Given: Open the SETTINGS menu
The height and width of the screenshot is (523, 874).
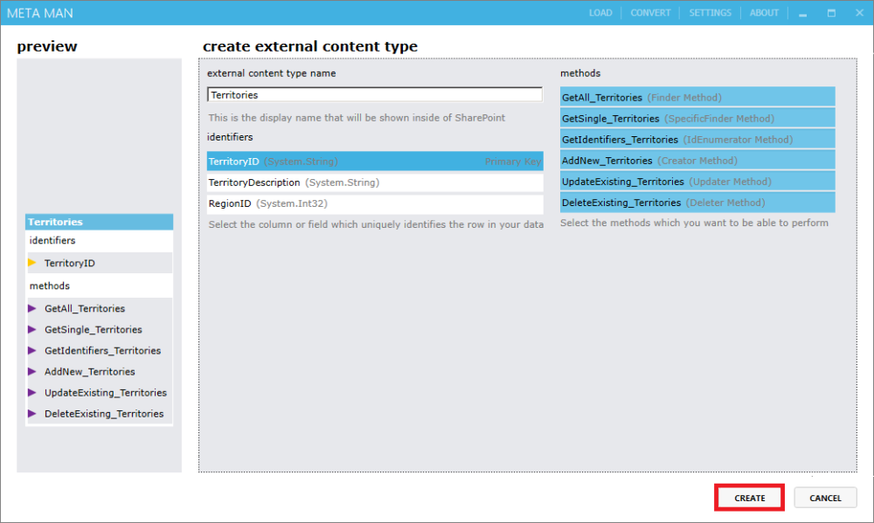Looking at the screenshot, I should 710,12.
